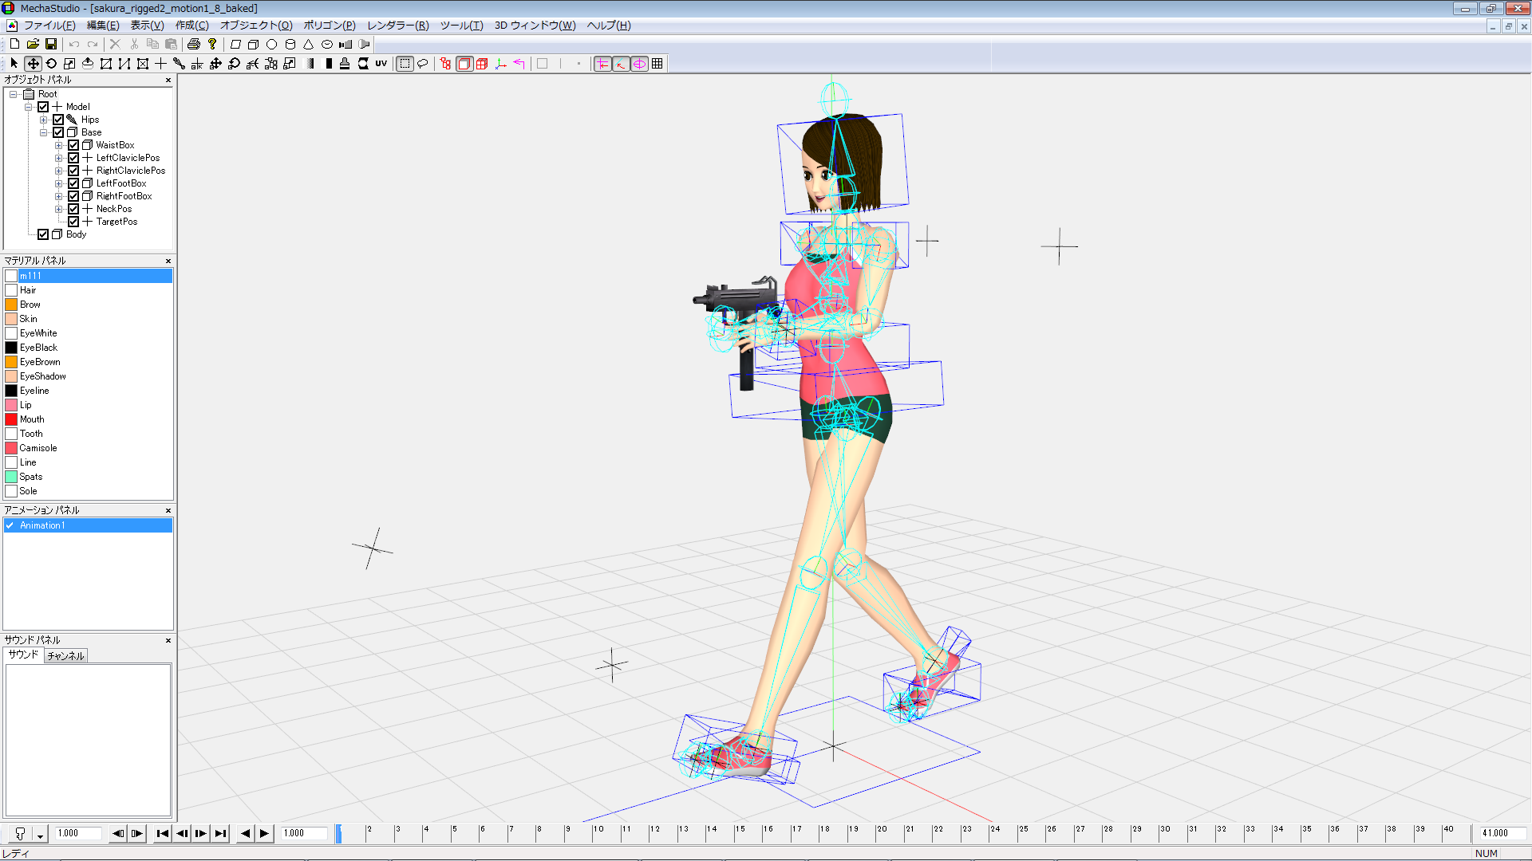Image resolution: width=1532 pixels, height=861 pixels.
Task: Select the Rotate tool
Action: coord(51,64)
